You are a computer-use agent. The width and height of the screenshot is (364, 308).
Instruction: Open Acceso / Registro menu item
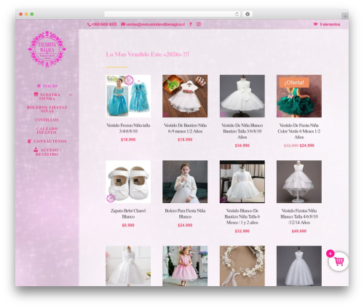49,152
